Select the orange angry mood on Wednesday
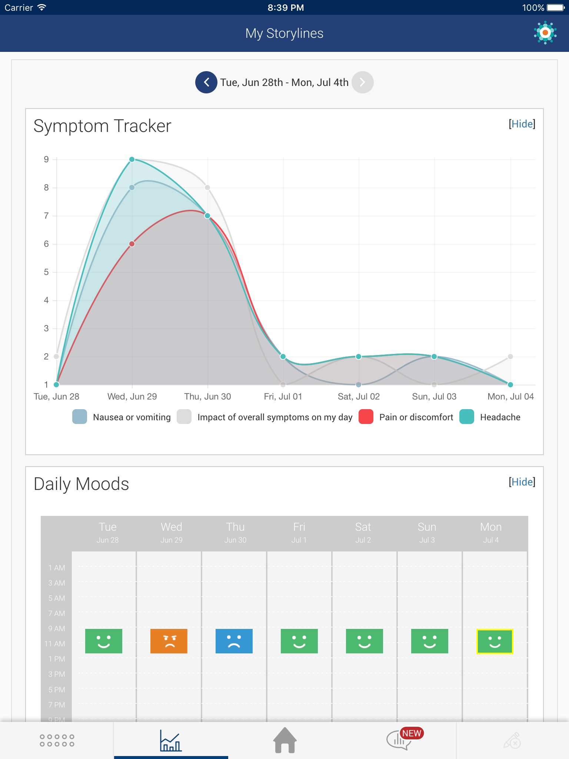Screen dimensions: 569x759 (x=169, y=641)
